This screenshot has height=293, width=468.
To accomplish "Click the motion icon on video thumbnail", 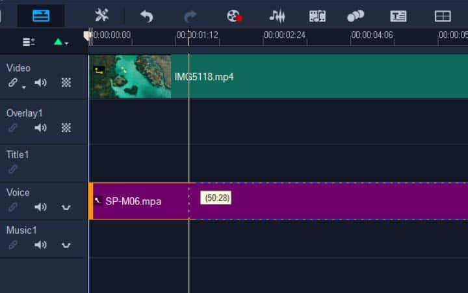I will pos(99,70).
